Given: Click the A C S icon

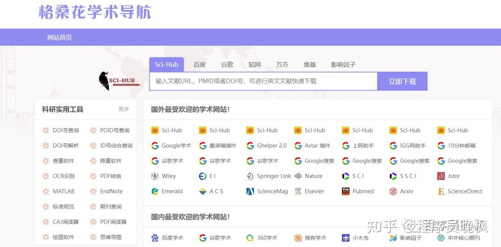Looking at the screenshot, I should click(203, 191).
